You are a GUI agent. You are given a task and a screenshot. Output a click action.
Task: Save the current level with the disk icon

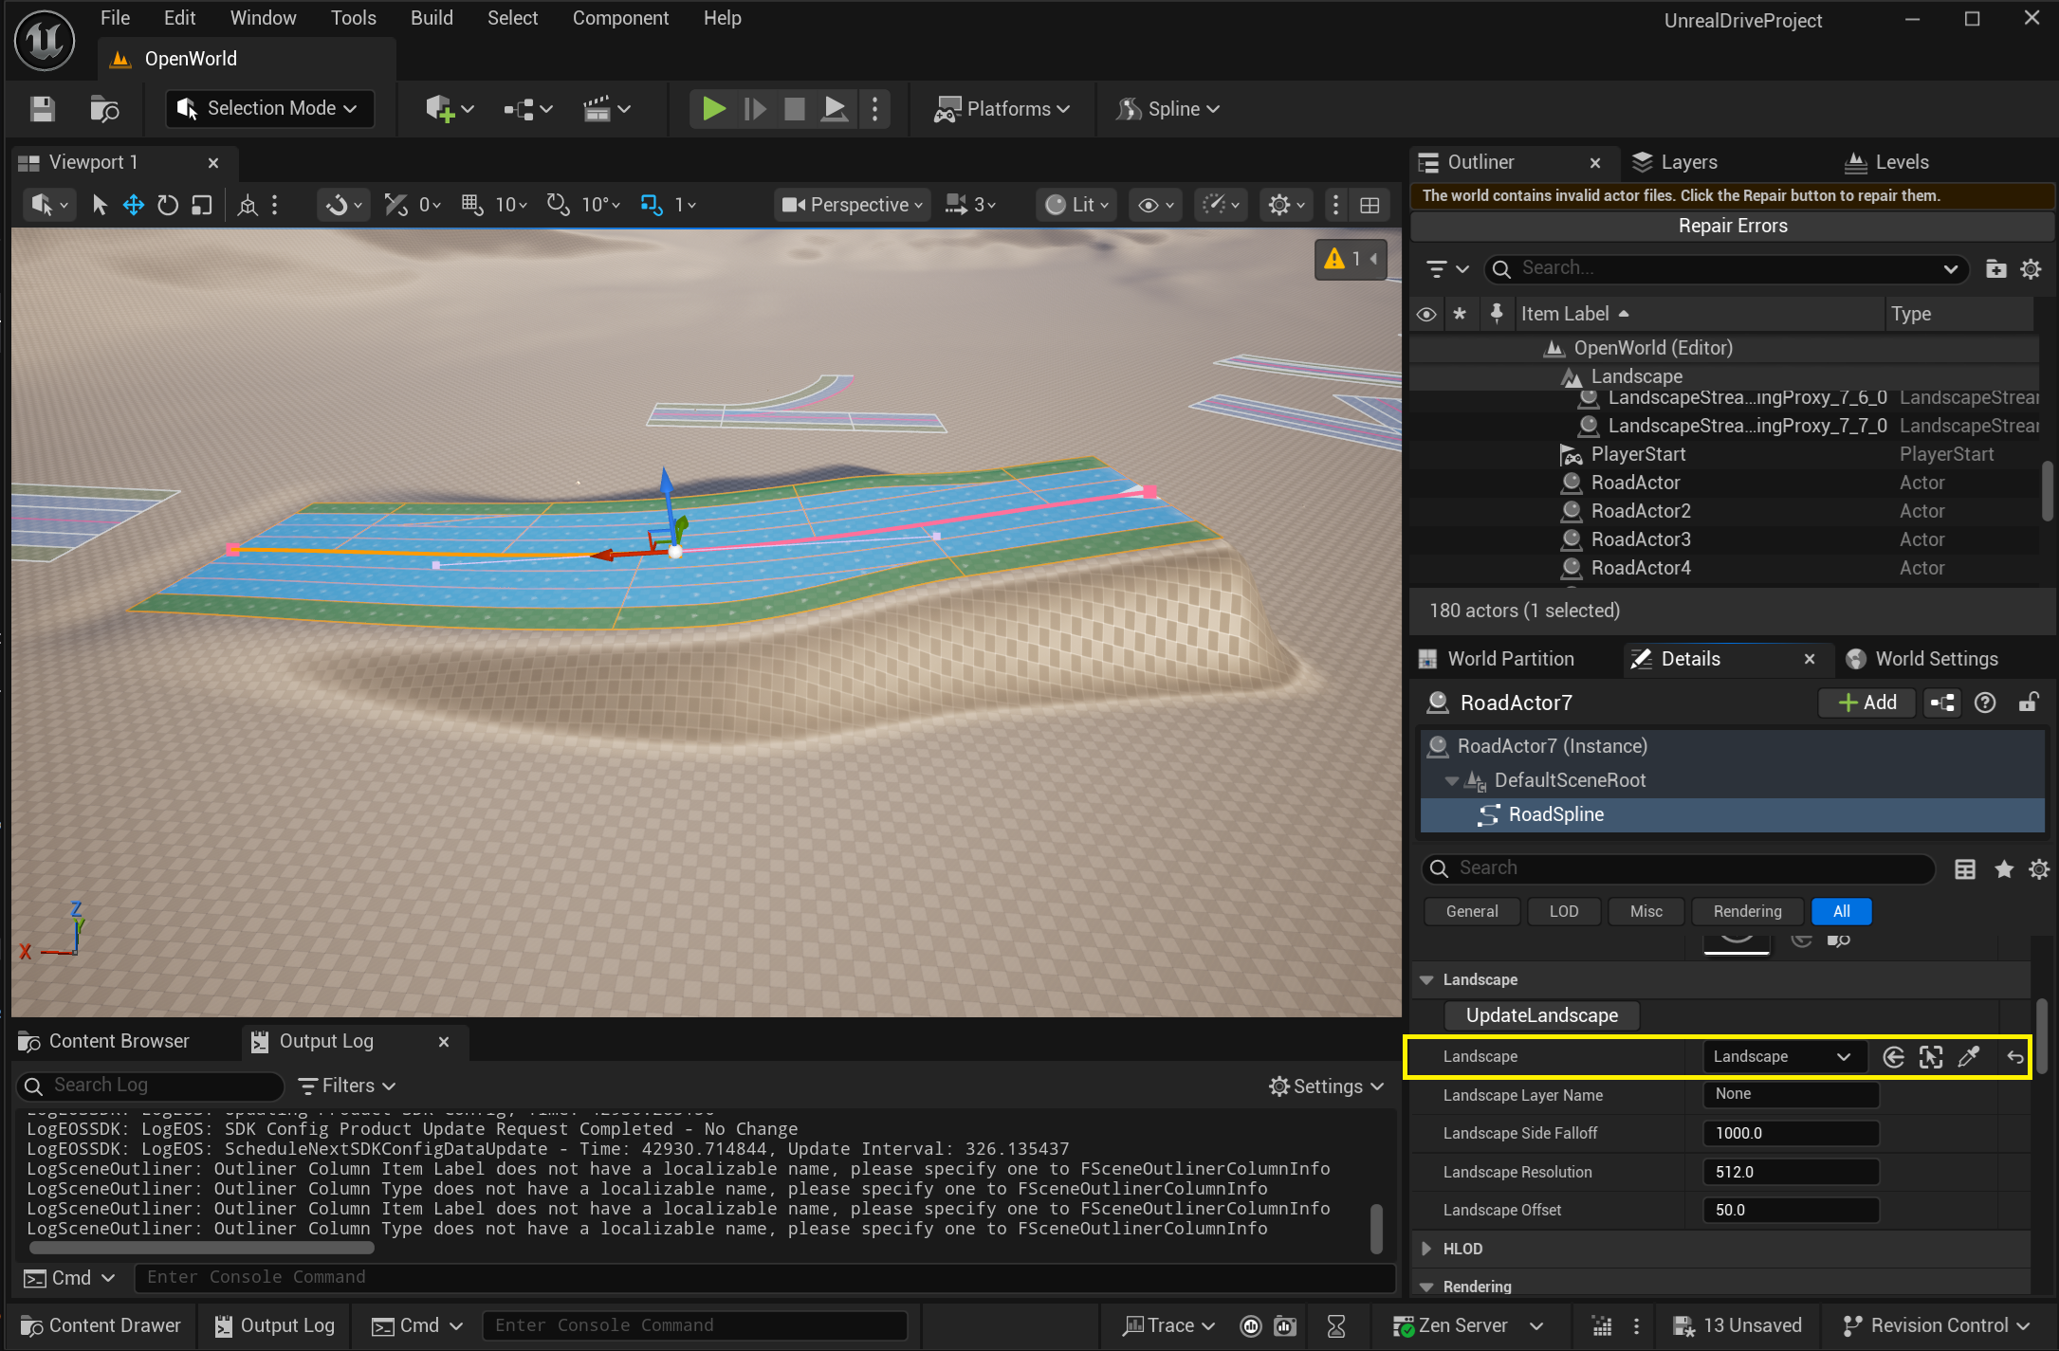tap(42, 109)
